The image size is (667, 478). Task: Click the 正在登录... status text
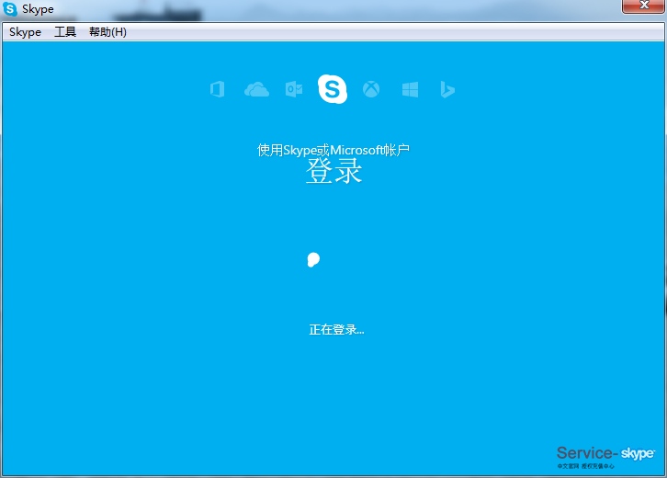pos(336,329)
